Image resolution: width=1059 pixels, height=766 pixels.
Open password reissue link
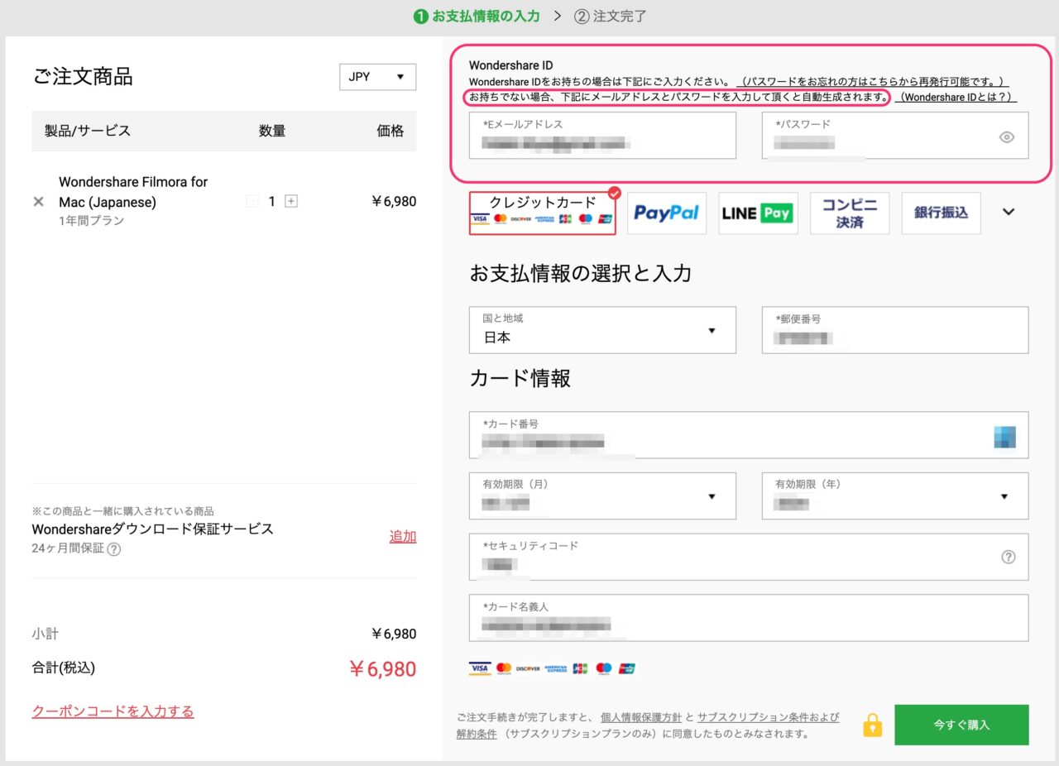(x=872, y=82)
